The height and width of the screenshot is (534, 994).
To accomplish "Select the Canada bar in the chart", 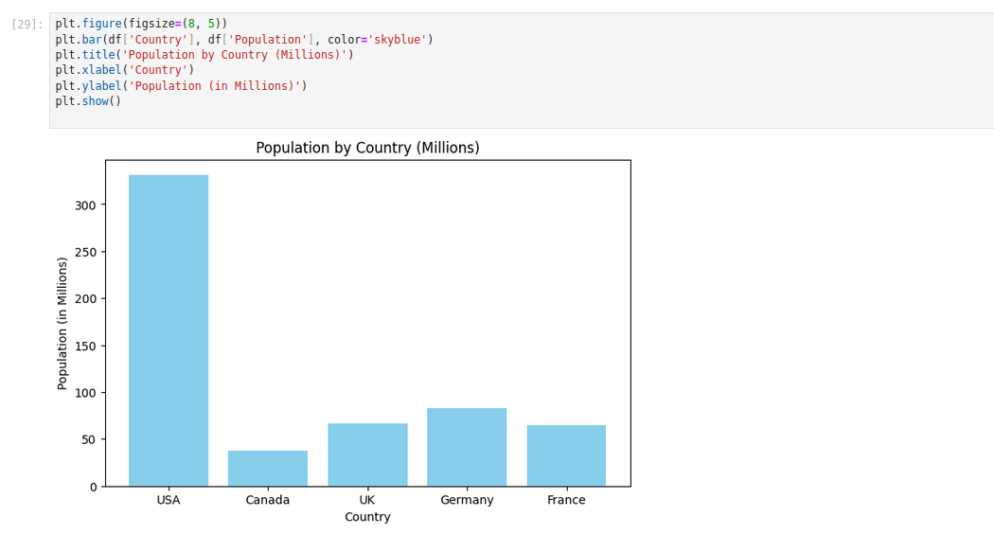I will click(268, 469).
